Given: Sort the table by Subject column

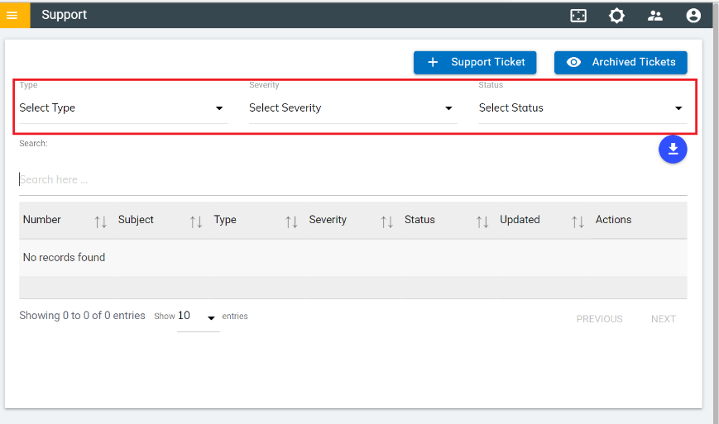Looking at the screenshot, I should (x=196, y=222).
